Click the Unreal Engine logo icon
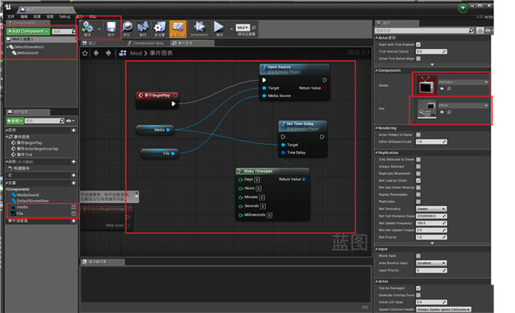 tap(8, 7)
